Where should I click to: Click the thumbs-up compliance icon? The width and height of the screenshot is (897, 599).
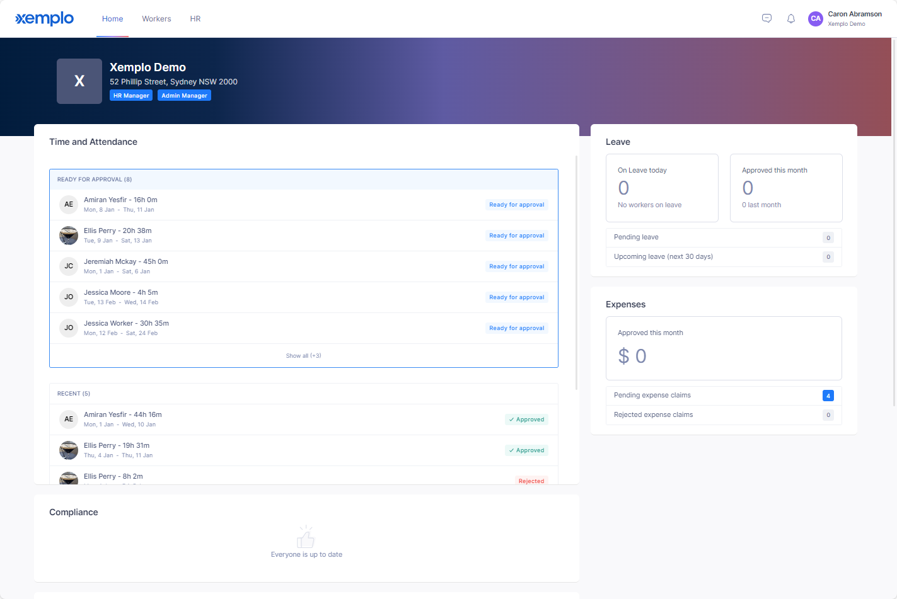(x=306, y=537)
